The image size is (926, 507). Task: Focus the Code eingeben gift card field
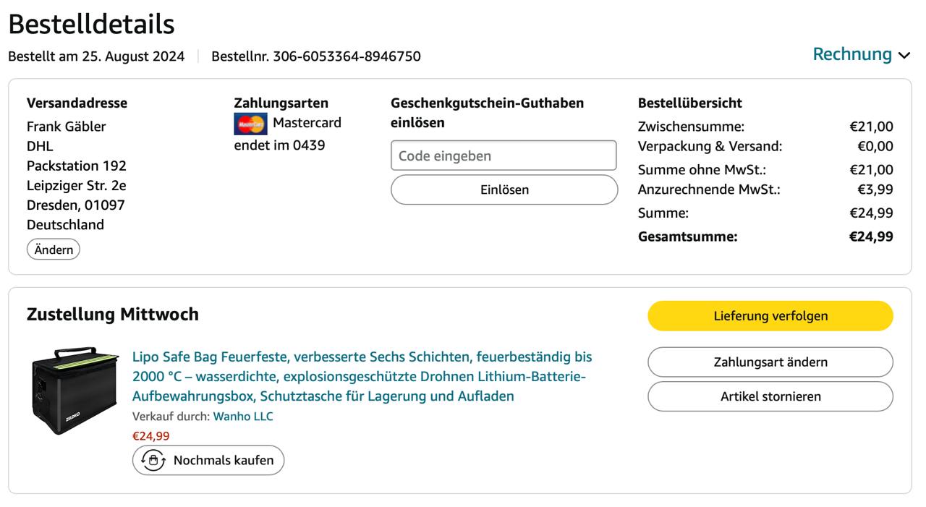tap(504, 155)
